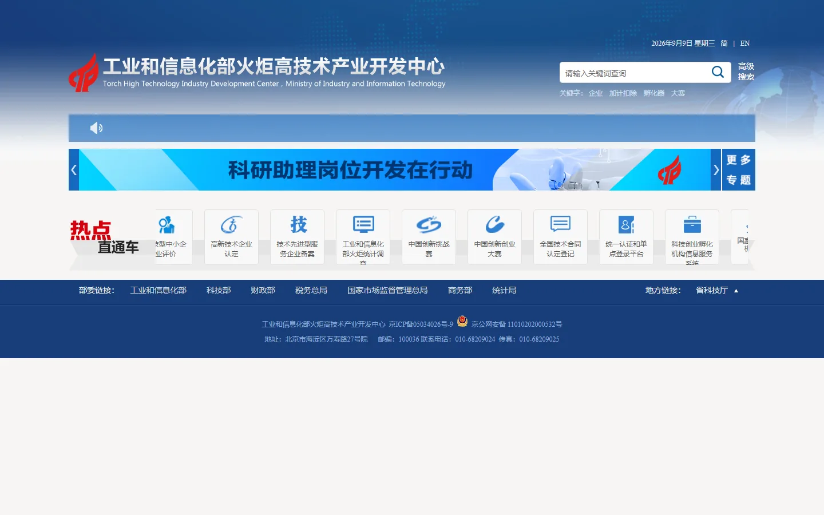Open 科技创业孵化机构信息服务系统 icon tile
This screenshot has height=515, width=824.
[x=692, y=237]
